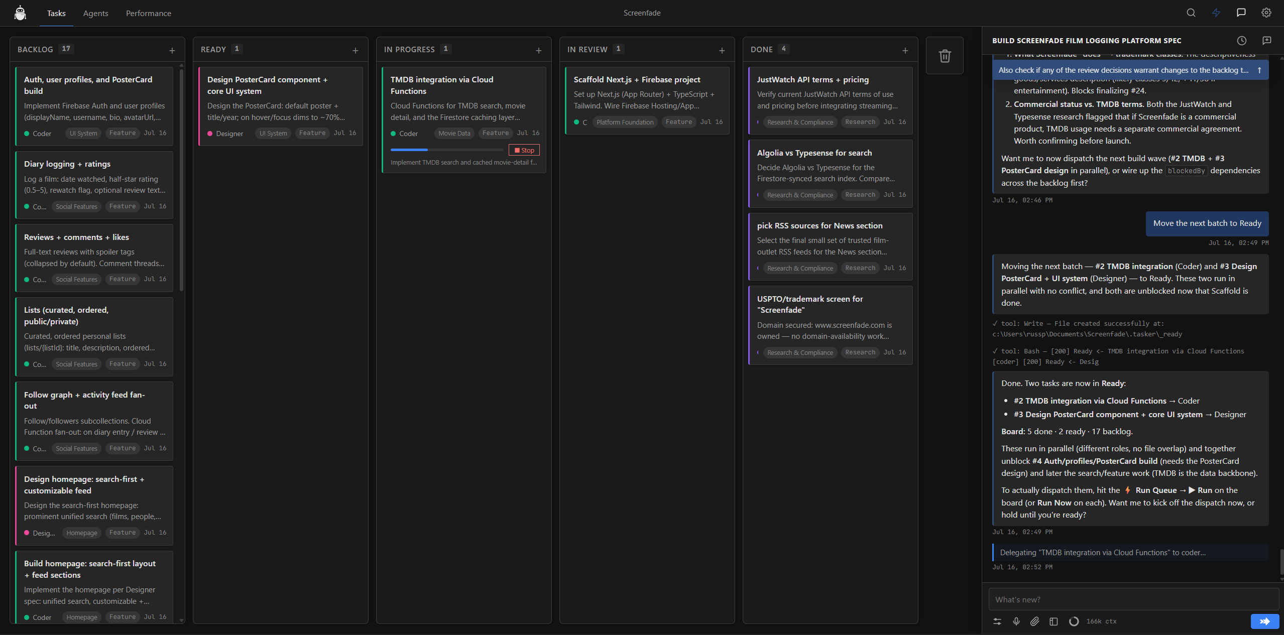Switch to the Agents tab
The width and height of the screenshot is (1284, 635).
click(95, 13)
